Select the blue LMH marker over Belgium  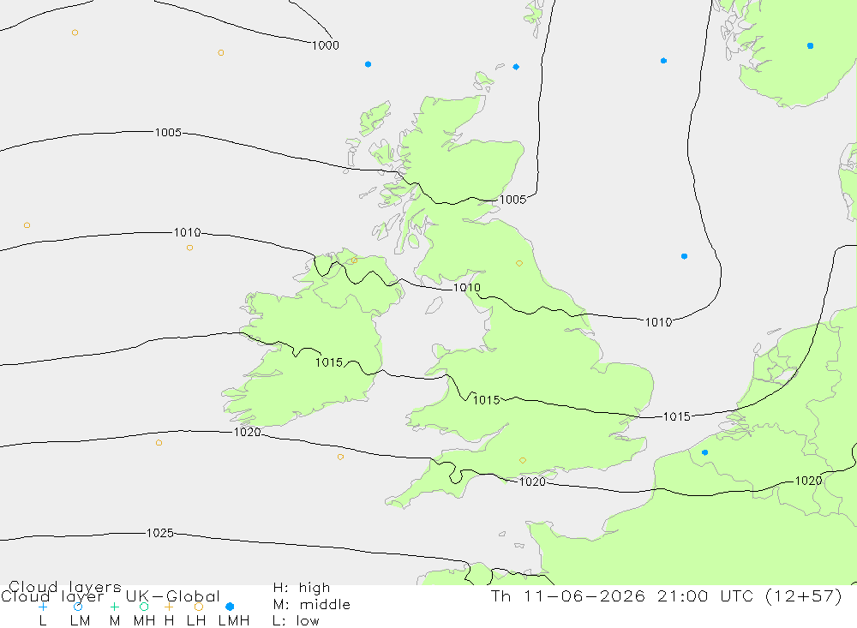pyautogui.click(x=704, y=452)
